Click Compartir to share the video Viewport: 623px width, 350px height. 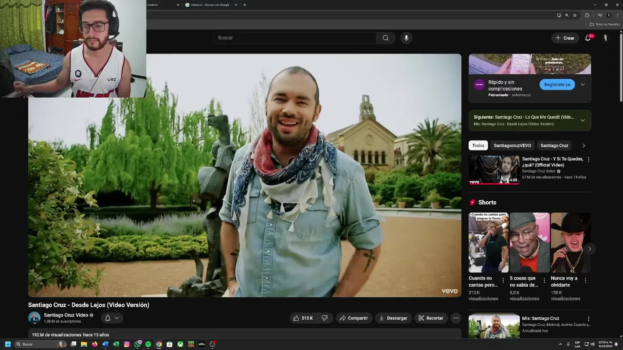point(354,318)
